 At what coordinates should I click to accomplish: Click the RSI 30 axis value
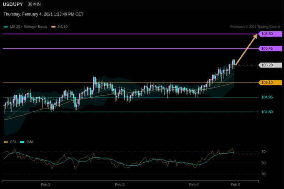264,174
